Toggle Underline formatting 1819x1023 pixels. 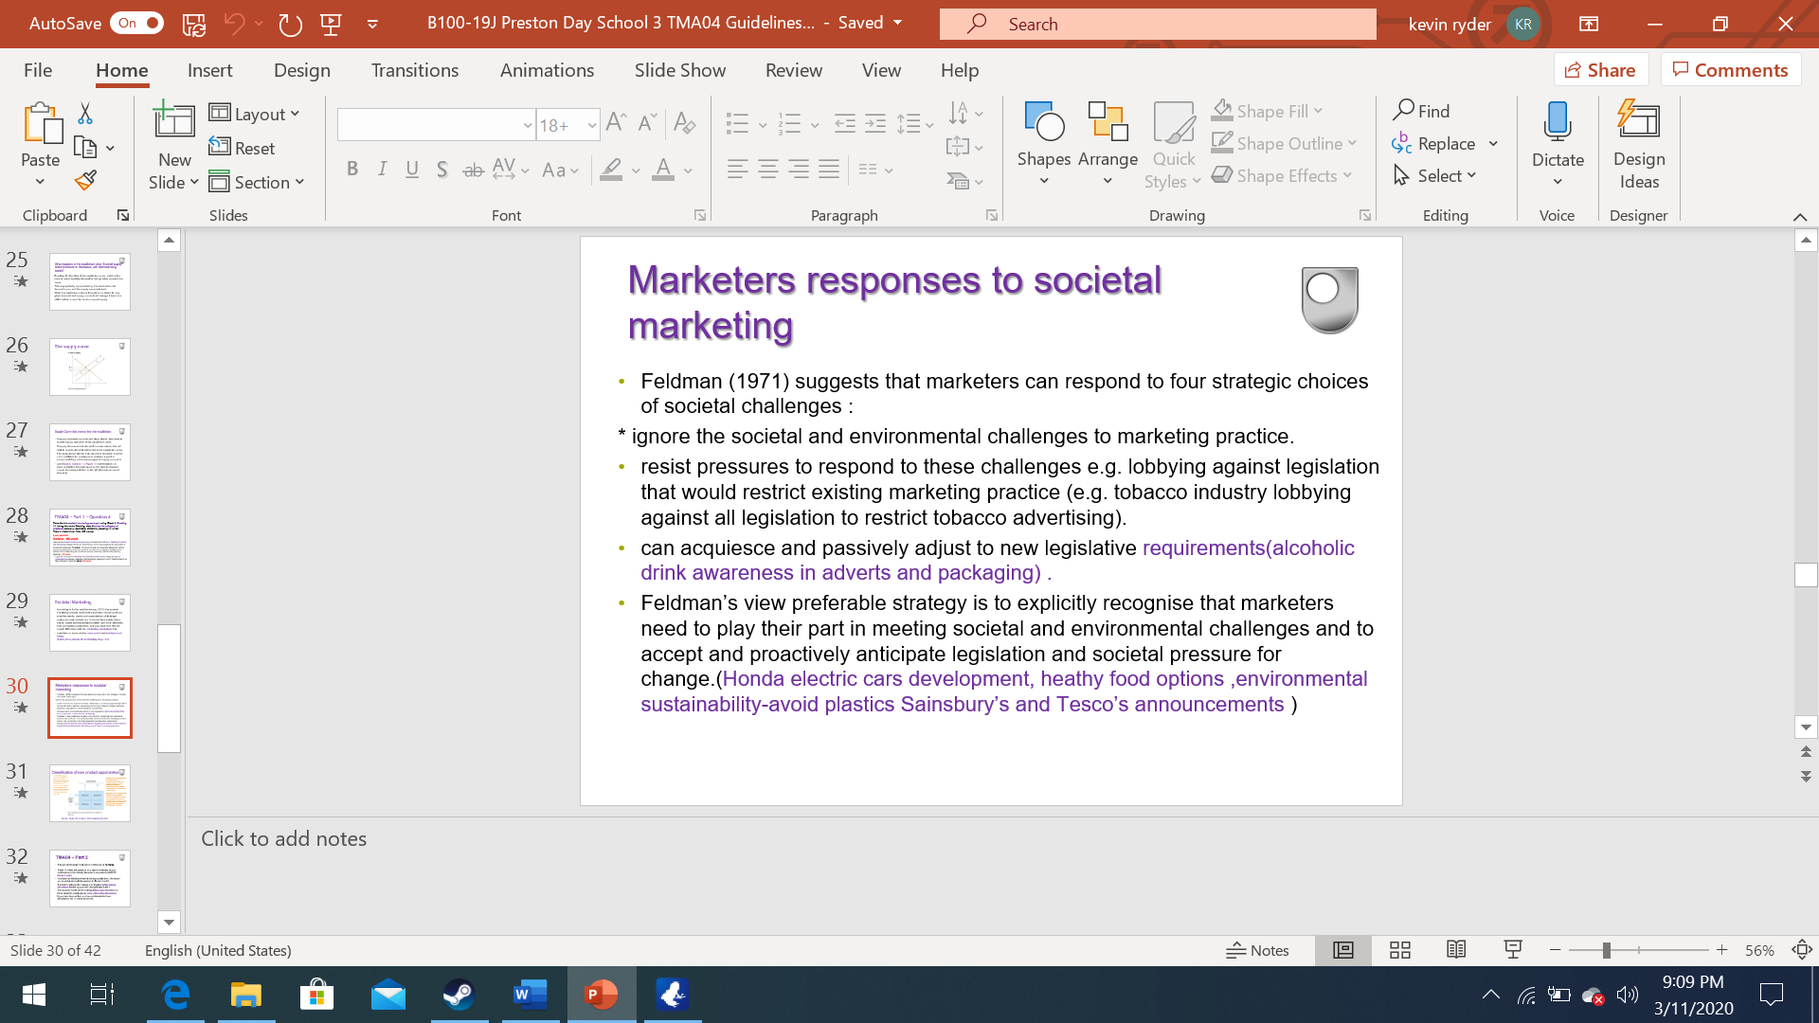[412, 170]
